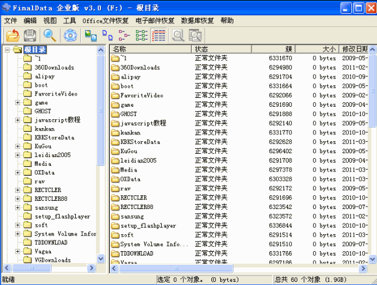This screenshot has width=377, height=285.
Task: Open the Office文件恢复 menu
Action: [105, 21]
